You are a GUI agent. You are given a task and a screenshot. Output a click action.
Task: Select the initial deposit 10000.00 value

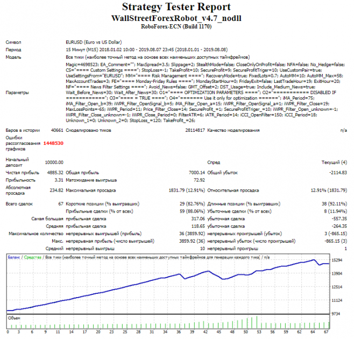tap(54, 163)
